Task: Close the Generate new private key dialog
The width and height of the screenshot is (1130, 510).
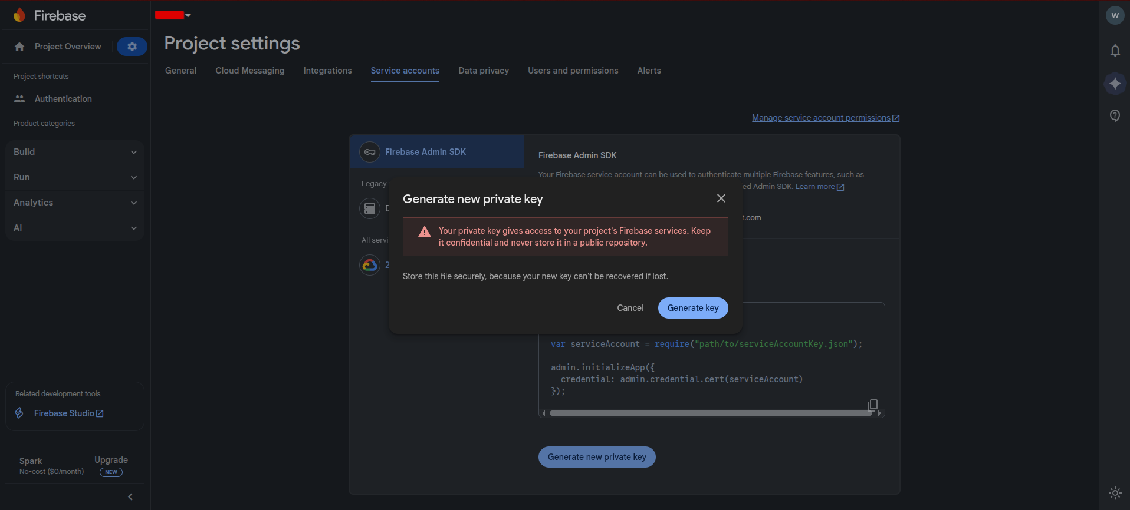Action: pyautogui.click(x=721, y=198)
